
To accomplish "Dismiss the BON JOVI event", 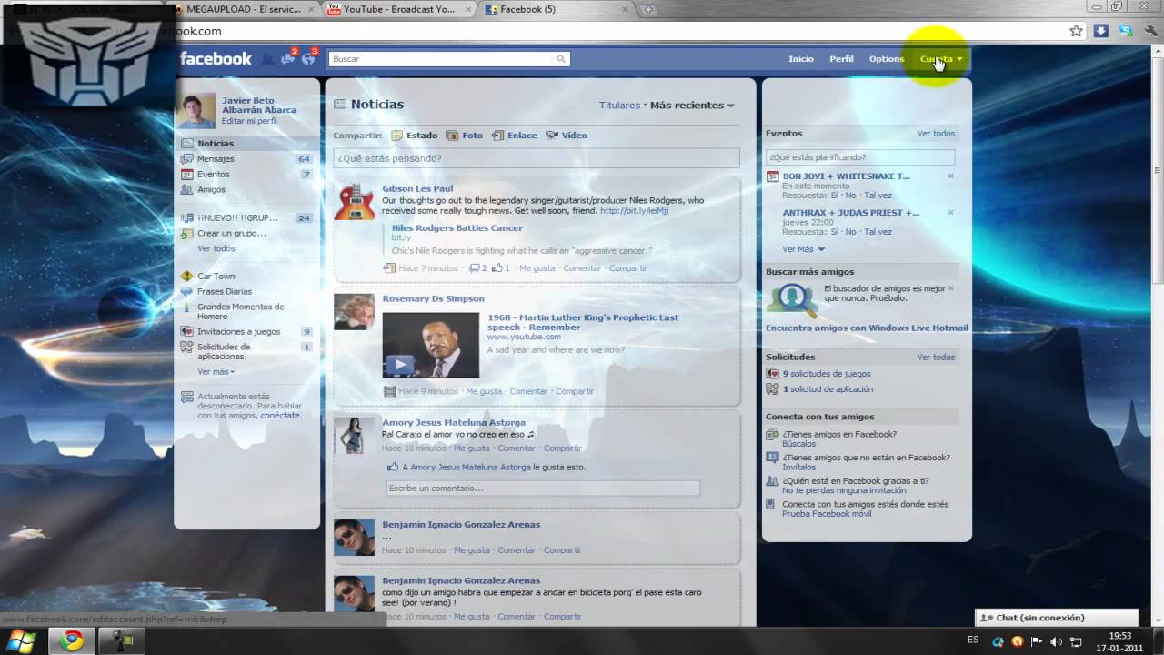I will pos(950,176).
